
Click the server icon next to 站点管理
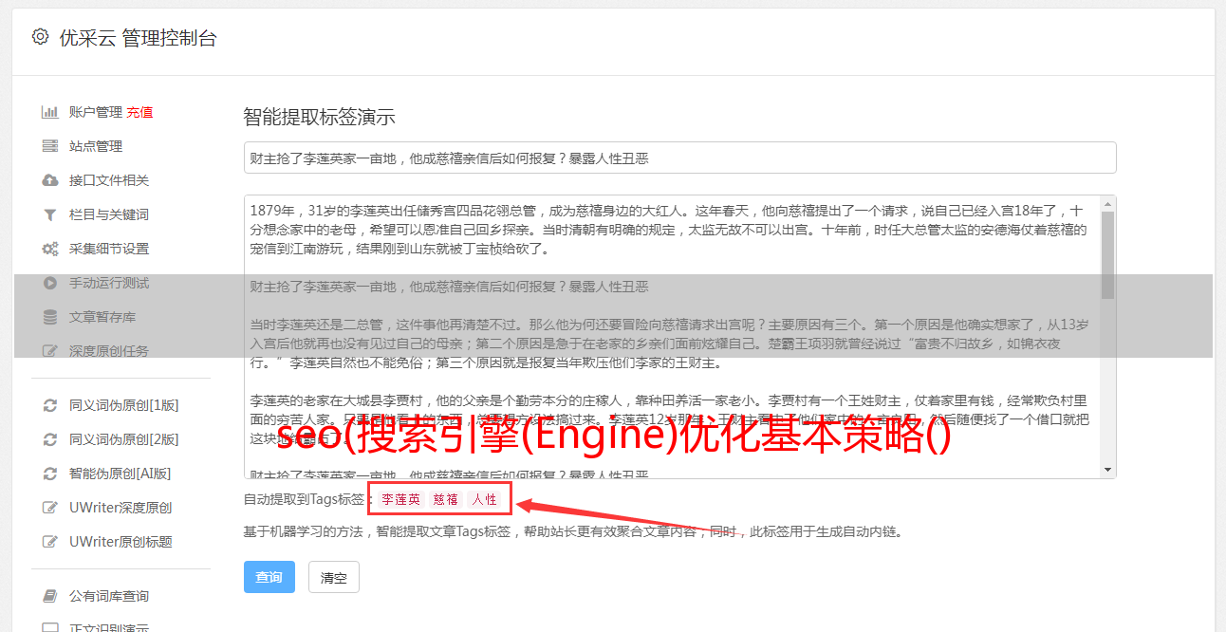click(50, 146)
